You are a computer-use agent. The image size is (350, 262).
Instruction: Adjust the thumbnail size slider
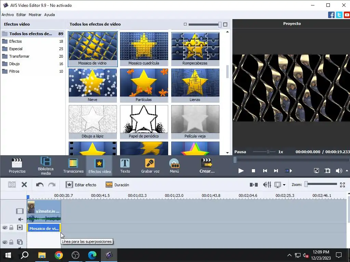point(220,25)
